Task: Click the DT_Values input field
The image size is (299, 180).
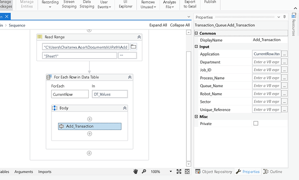Action: point(110,94)
